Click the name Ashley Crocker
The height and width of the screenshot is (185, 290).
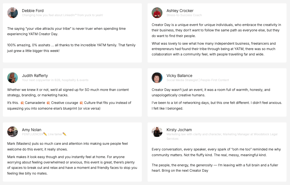pyautogui.click(x=180, y=11)
